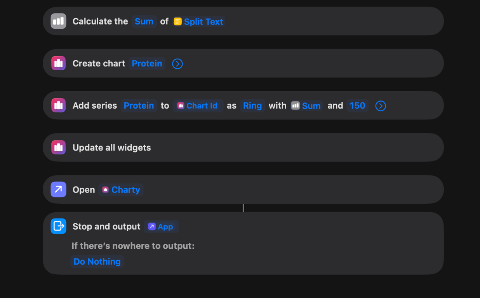Click the Update all widgets action icon
This screenshot has width=480, height=298.
[58, 147]
